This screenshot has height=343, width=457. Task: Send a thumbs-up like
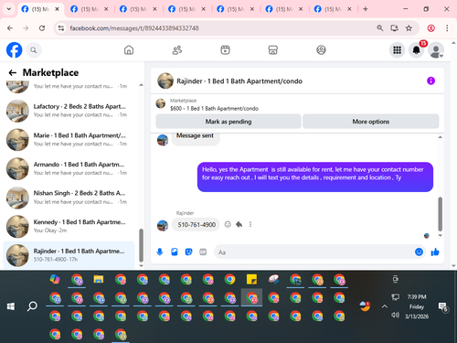pyautogui.click(x=435, y=252)
